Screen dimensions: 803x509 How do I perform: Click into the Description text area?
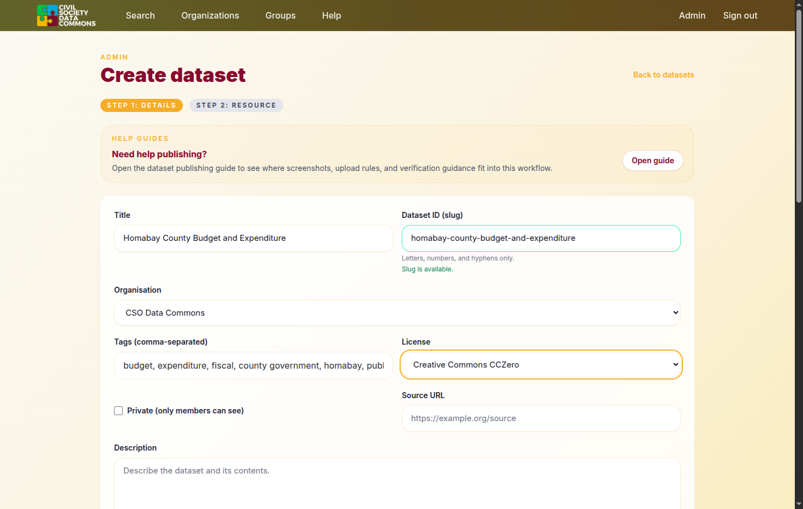[x=397, y=483]
